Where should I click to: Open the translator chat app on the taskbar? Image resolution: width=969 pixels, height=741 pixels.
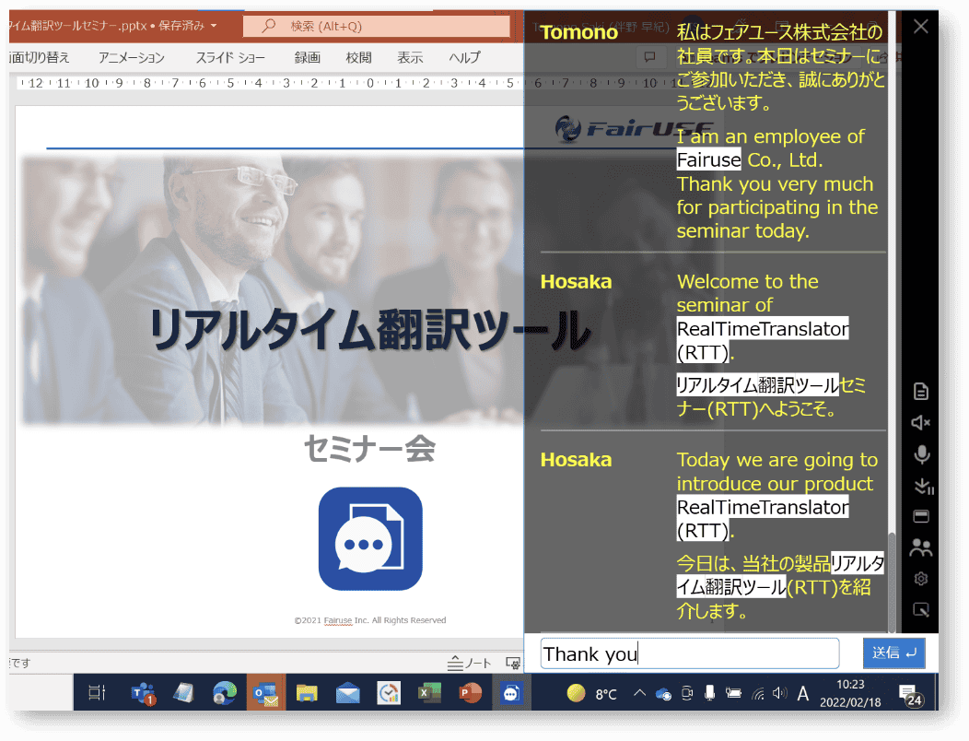tap(511, 693)
